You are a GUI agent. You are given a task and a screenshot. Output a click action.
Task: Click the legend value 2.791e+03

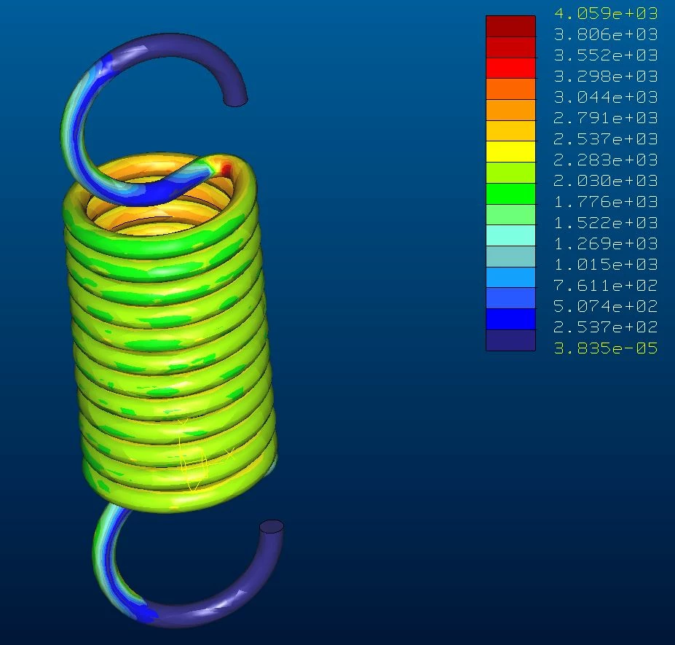[606, 117]
